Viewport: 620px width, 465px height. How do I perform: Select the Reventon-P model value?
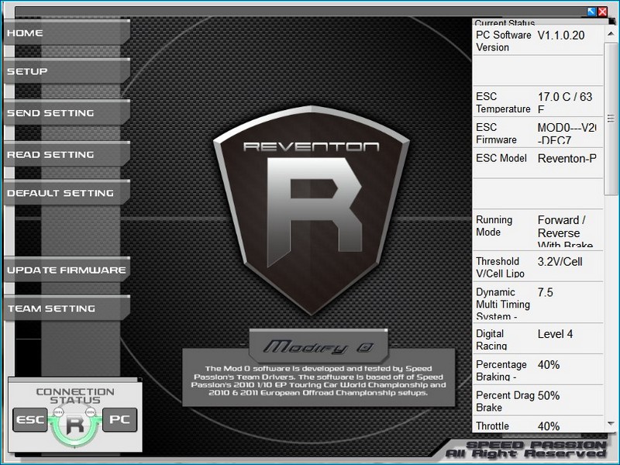click(x=567, y=159)
